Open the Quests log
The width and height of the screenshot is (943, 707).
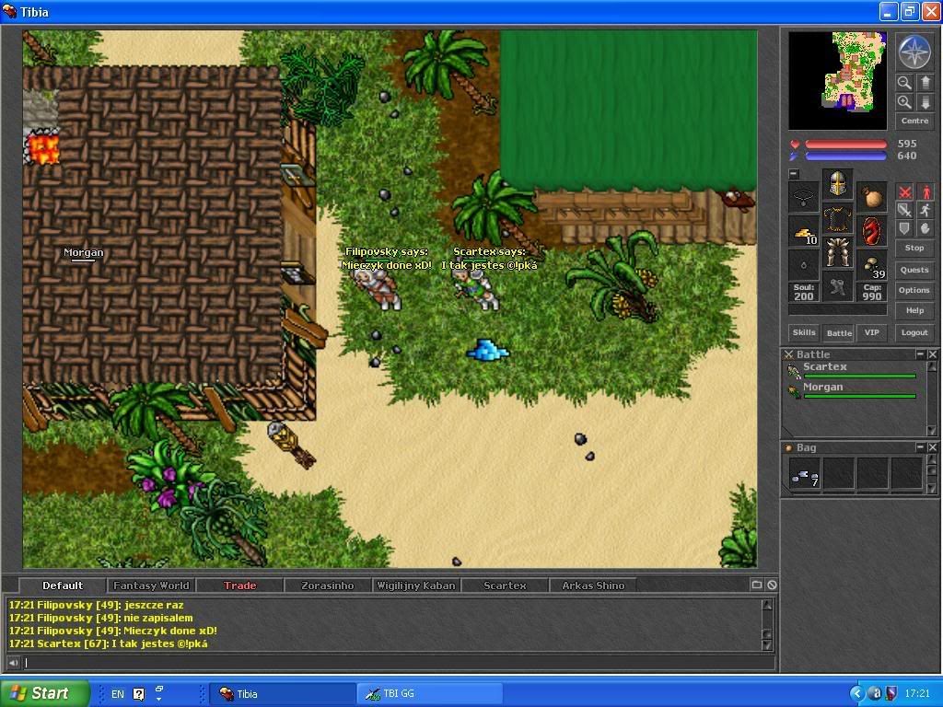click(x=914, y=270)
